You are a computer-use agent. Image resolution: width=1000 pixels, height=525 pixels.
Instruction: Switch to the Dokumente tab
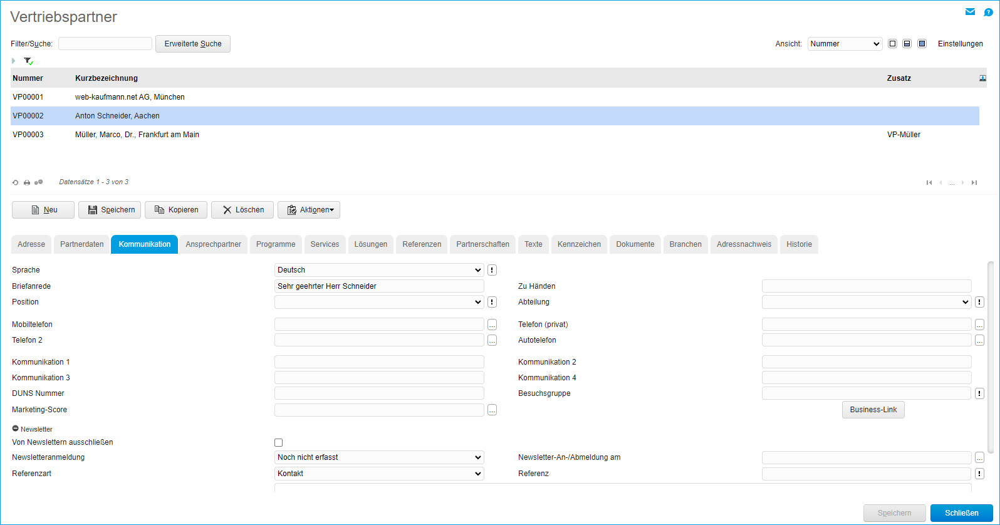[635, 244]
